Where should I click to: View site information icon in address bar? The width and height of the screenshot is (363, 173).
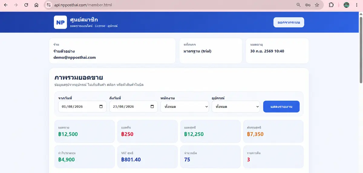pos(49,5)
